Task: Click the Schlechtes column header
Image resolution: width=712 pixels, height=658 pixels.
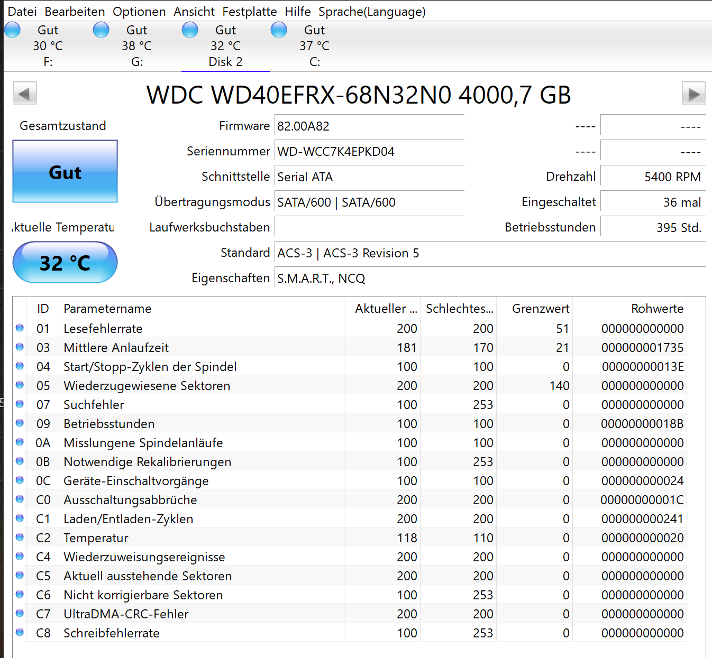Action: coord(458,309)
